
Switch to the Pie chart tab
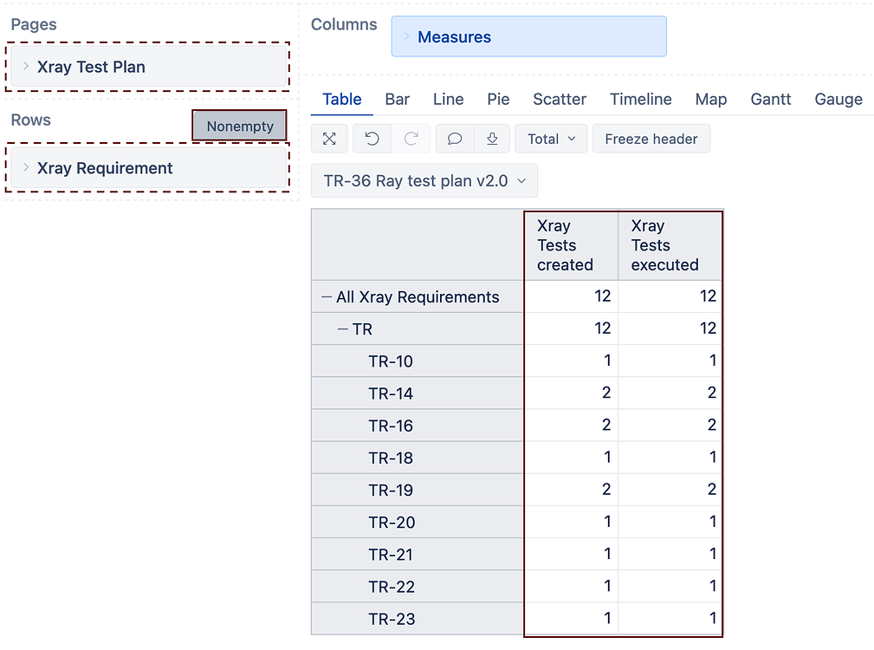click(498, 100)
